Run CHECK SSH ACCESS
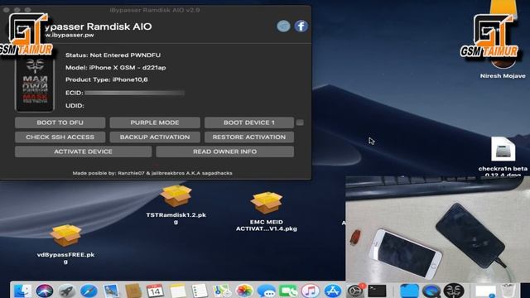The width and height of the screenshot is (530, 298). [x=60, y=137]
